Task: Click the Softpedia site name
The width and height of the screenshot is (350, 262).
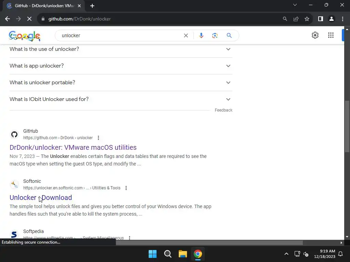Action: pyautogui.click(x=33, y=232)
